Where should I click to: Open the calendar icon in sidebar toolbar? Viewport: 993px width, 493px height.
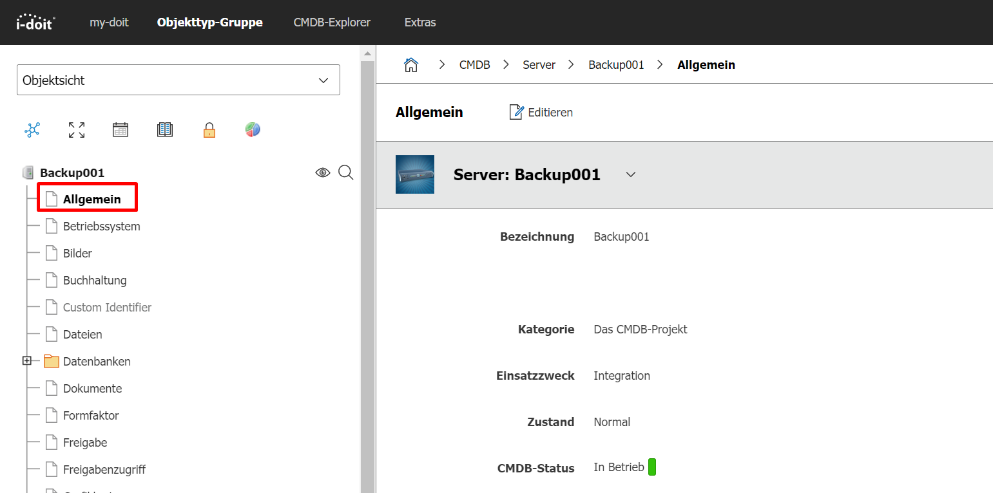pos(121,130)
